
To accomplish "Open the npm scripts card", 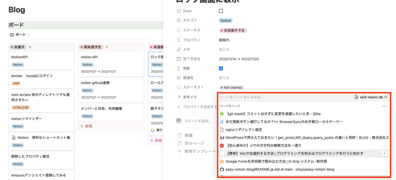I will 42,101.
